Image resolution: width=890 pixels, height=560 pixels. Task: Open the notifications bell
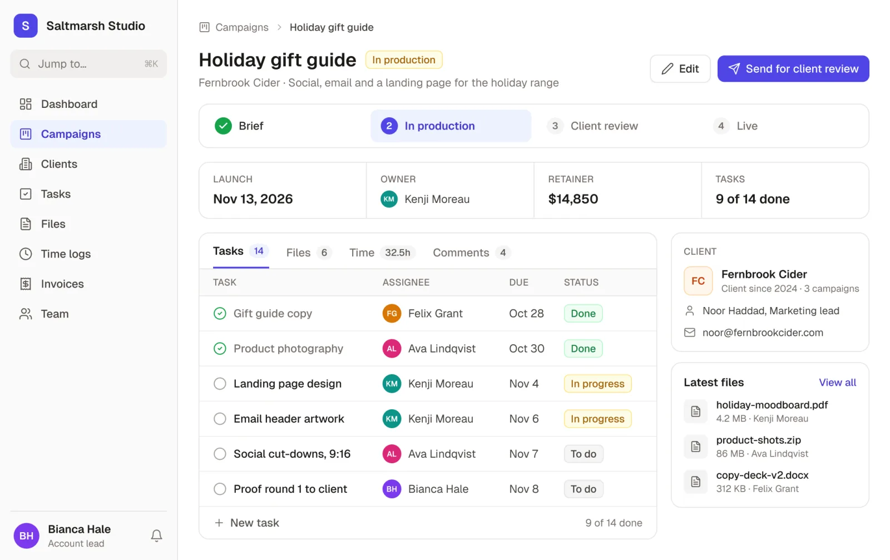click(156, 536)
